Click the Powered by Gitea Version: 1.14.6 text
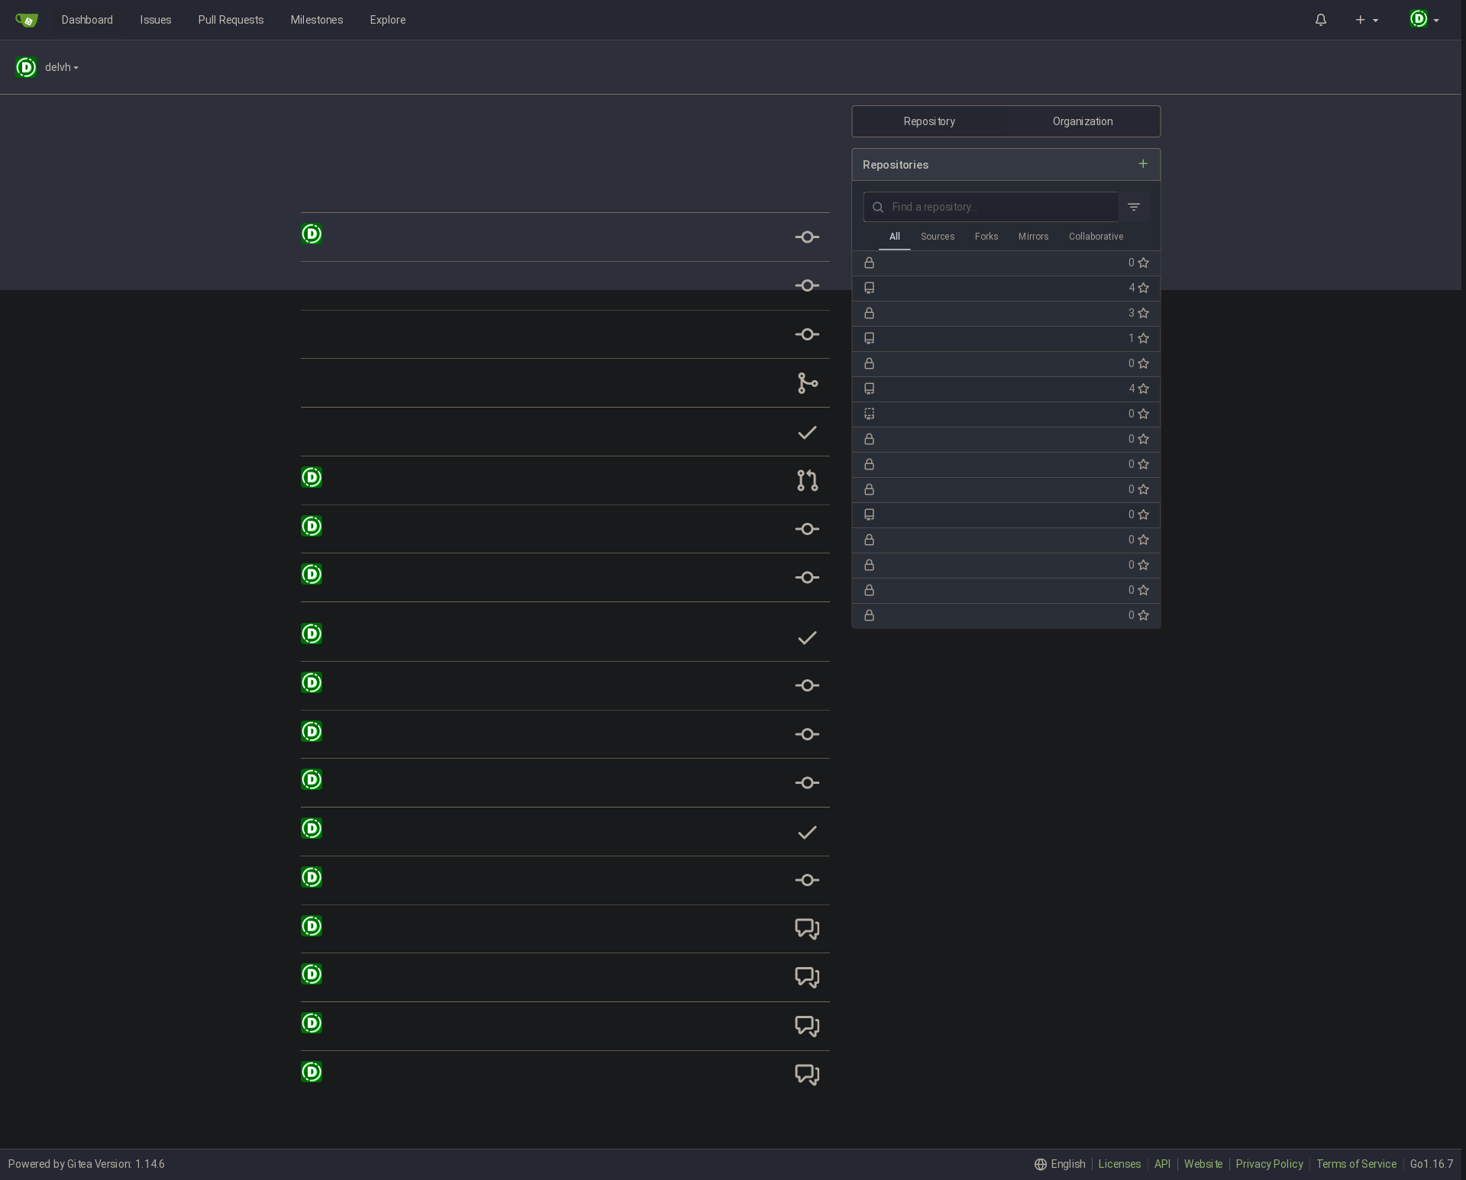Viewport: 1466px width, 1180px height. tap(86, 1164)
